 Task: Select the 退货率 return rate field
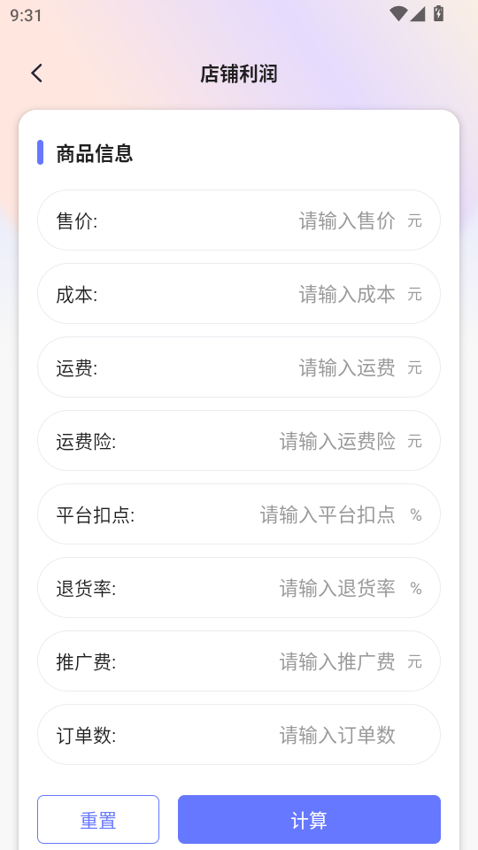click(239, 588)
